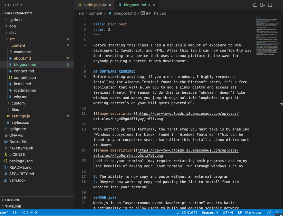The image size is (283, 216).
Task: Click blogpost.md in the breadcrumb
Action: [124, 13]
